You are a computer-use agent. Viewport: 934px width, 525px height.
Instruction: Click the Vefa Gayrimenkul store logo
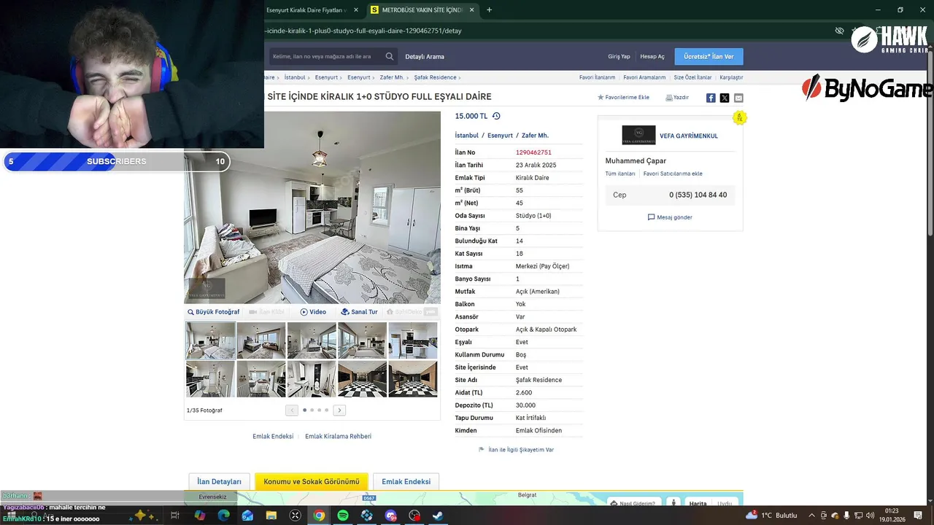[x=638, y=135]
